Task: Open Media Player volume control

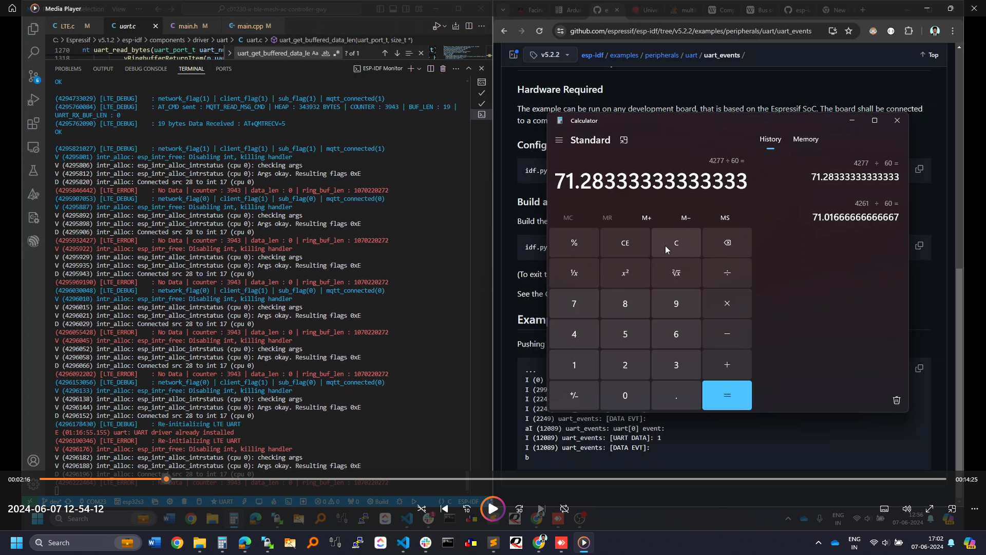Action: (x=907, y=509)
